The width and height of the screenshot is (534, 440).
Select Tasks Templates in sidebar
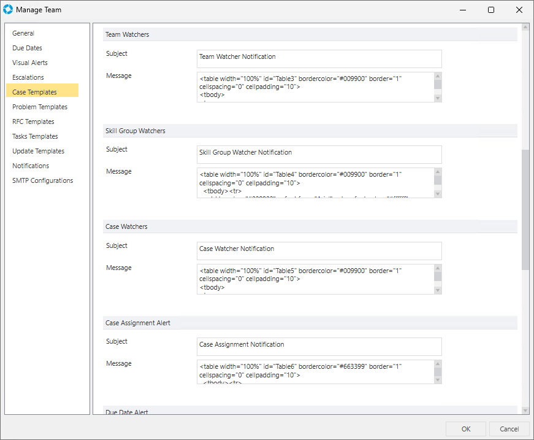pyautogui.click(x=35, y=136)
